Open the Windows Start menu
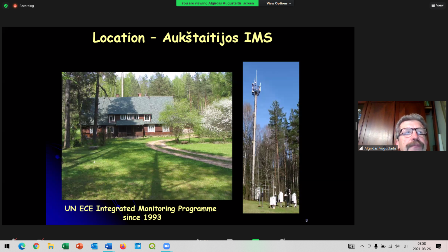Viewport: 448px width, 252px height. tap(7, 246)
